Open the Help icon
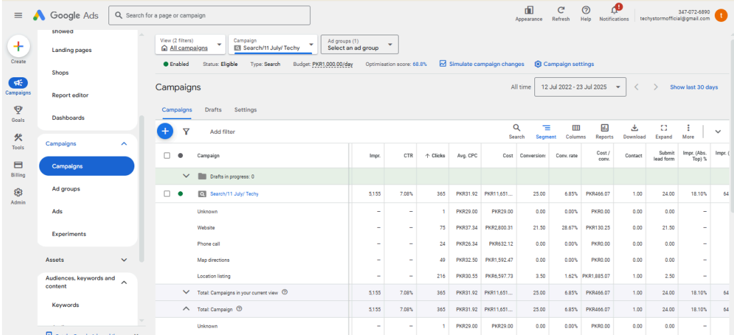The image size is (734, 335). click(586, 10)
